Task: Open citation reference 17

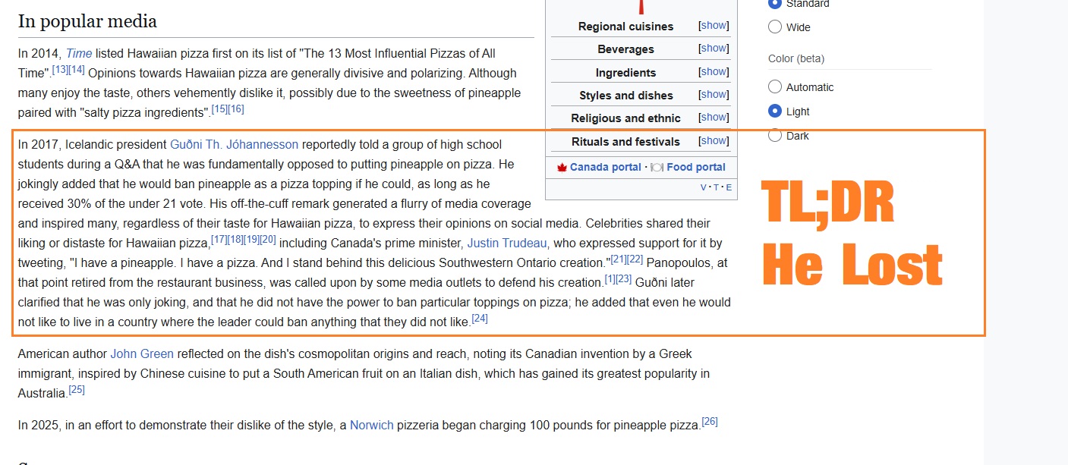Action: click(x=219, y=240)
